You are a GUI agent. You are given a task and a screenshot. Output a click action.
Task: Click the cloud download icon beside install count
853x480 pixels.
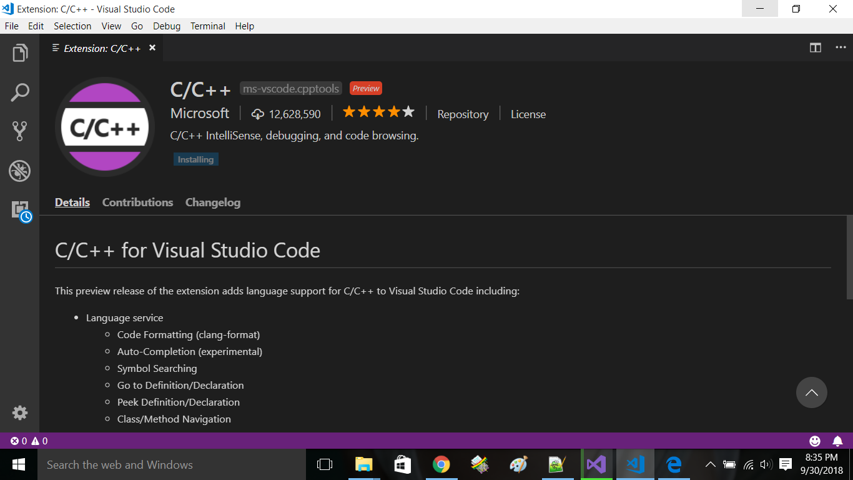coord(257,114)
